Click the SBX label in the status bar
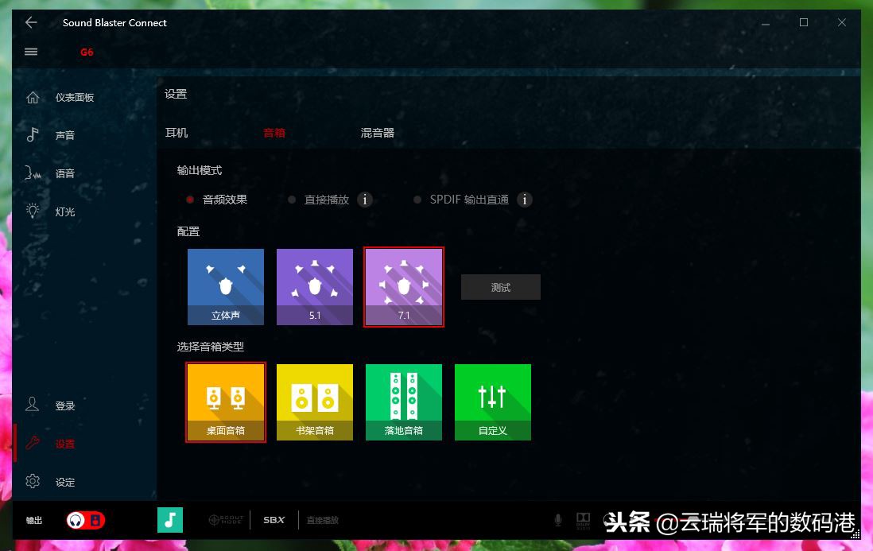 click(x=274, y=519)
